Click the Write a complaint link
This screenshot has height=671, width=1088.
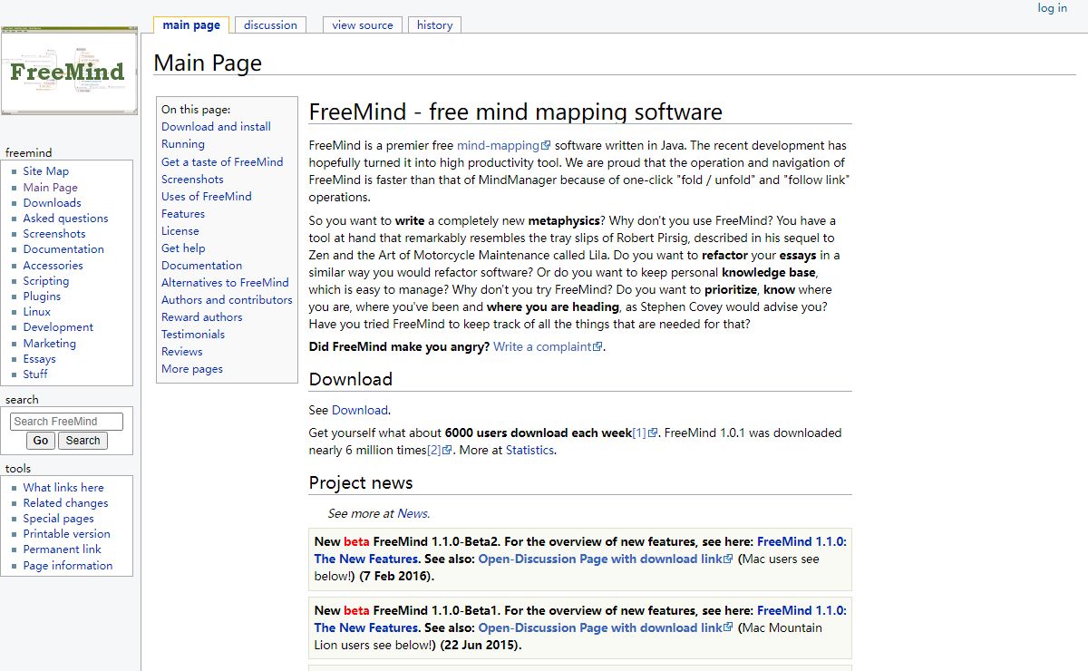click(x=548, y=347)
